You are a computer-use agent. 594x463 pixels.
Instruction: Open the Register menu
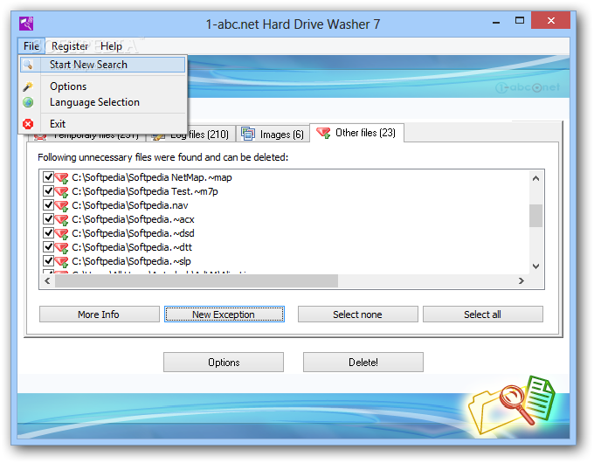click(x=70, y=46)
